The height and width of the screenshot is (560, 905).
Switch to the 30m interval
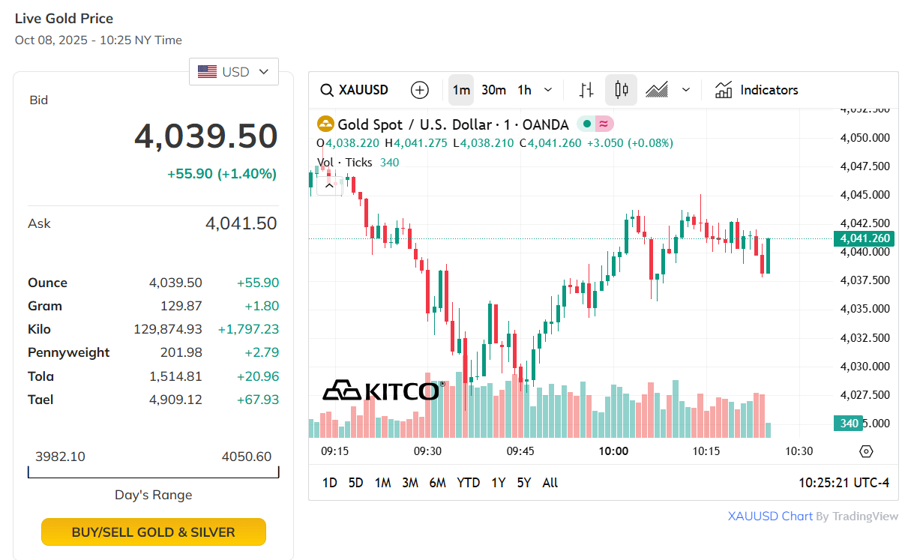pyautogui.click(x=493, y=90)
